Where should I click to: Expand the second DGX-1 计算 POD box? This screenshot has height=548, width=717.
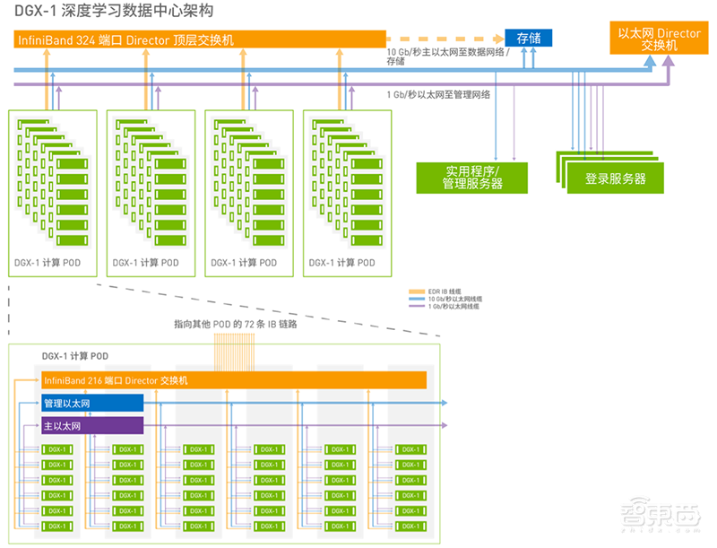pyautogui.click(x=150, y=188)
